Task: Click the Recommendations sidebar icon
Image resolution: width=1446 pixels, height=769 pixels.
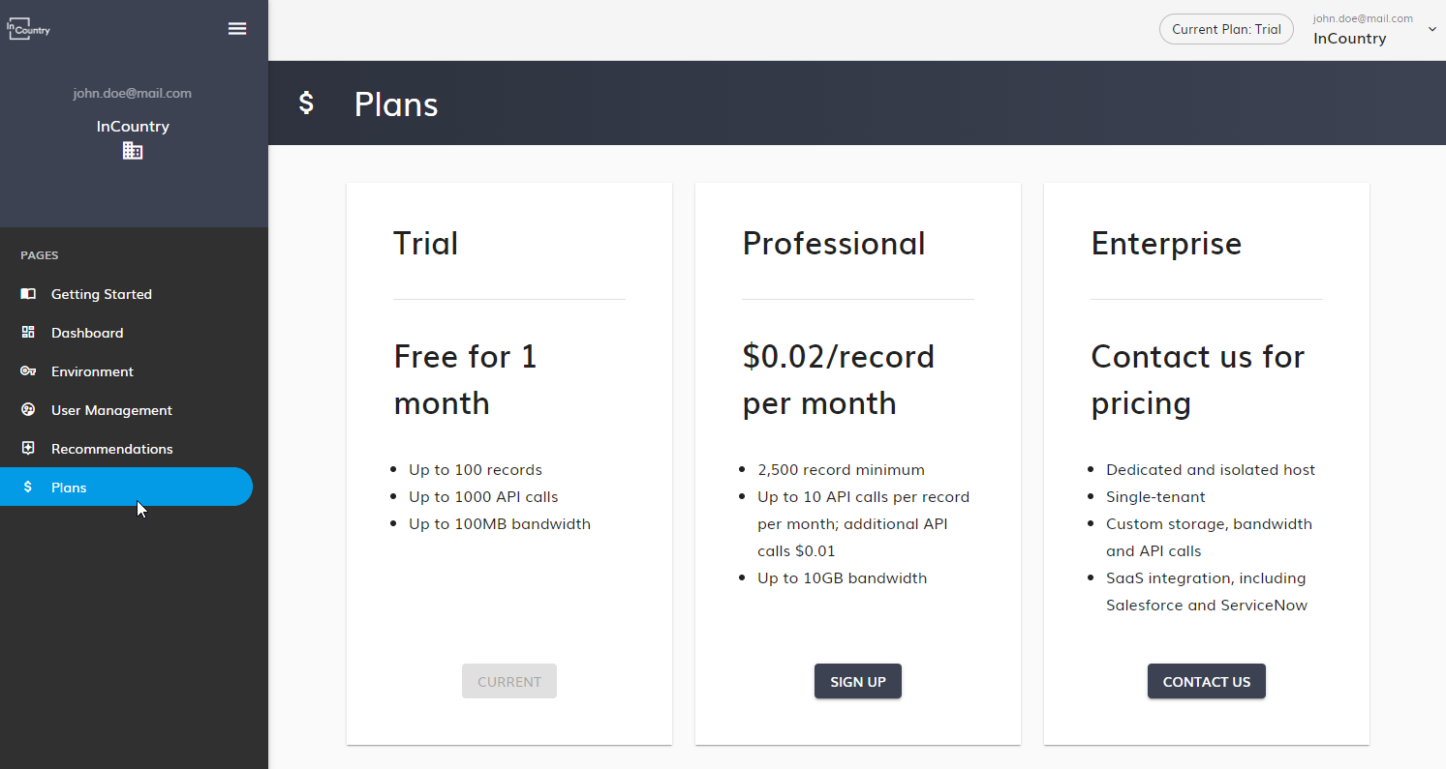Action: click(x=28, y=449)
